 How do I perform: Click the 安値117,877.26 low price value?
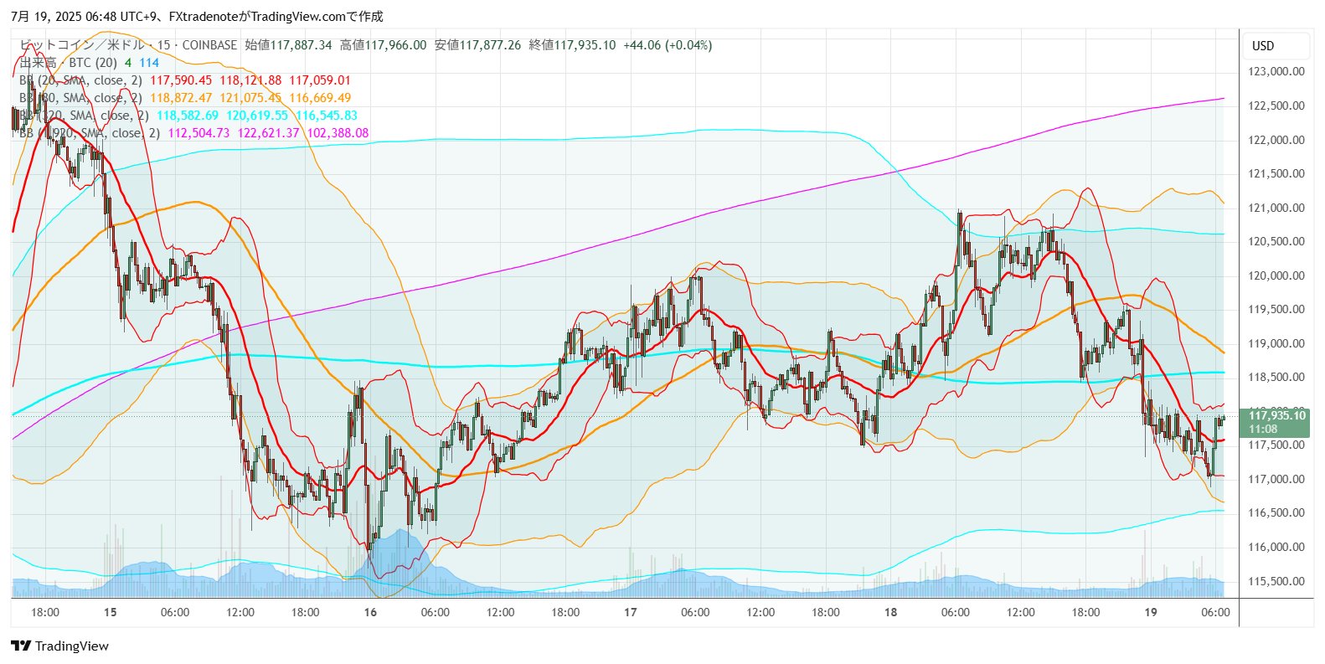(477, 45)
